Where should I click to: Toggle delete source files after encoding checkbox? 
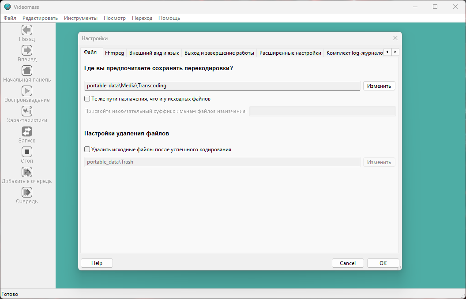tap(87, 149)
